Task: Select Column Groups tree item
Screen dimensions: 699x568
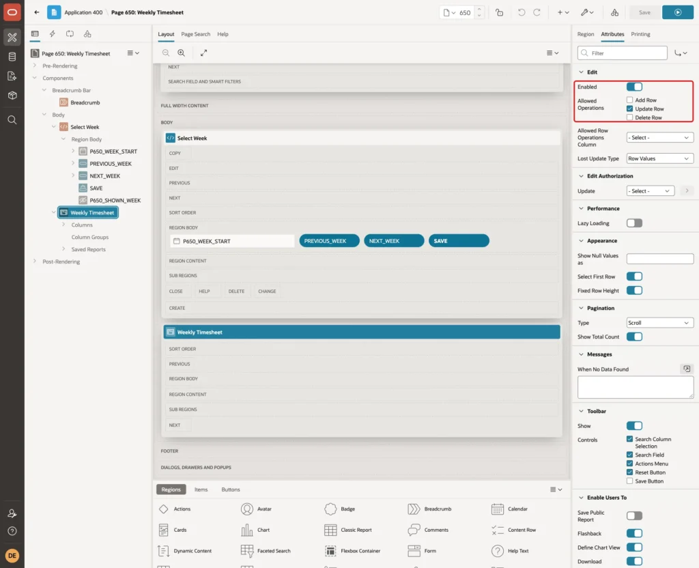Action: point(90,237)
